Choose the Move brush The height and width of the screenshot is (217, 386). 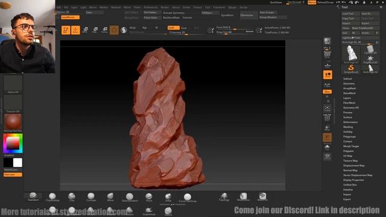point(110,197)
